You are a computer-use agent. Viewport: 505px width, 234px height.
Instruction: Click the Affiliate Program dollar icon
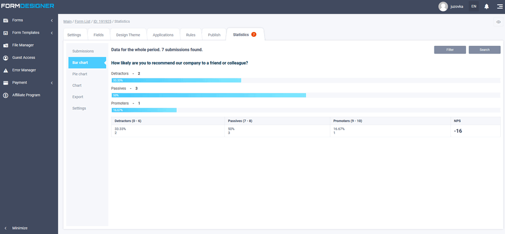coord(6,95)
